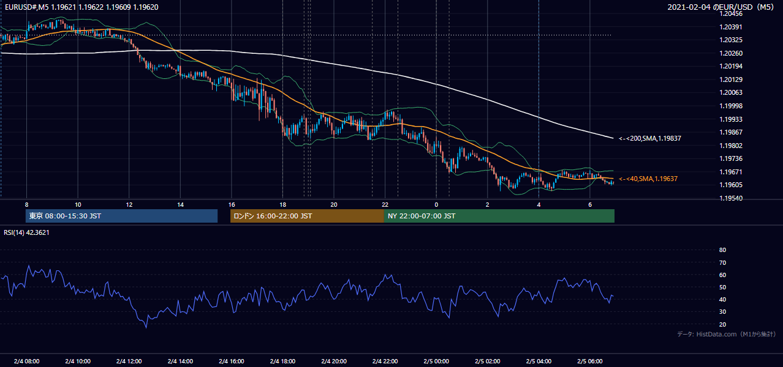The width and height of the screenshot is (783, 367).
Task: Click hour tick 22 on chart axis
Action: point(385,204)
